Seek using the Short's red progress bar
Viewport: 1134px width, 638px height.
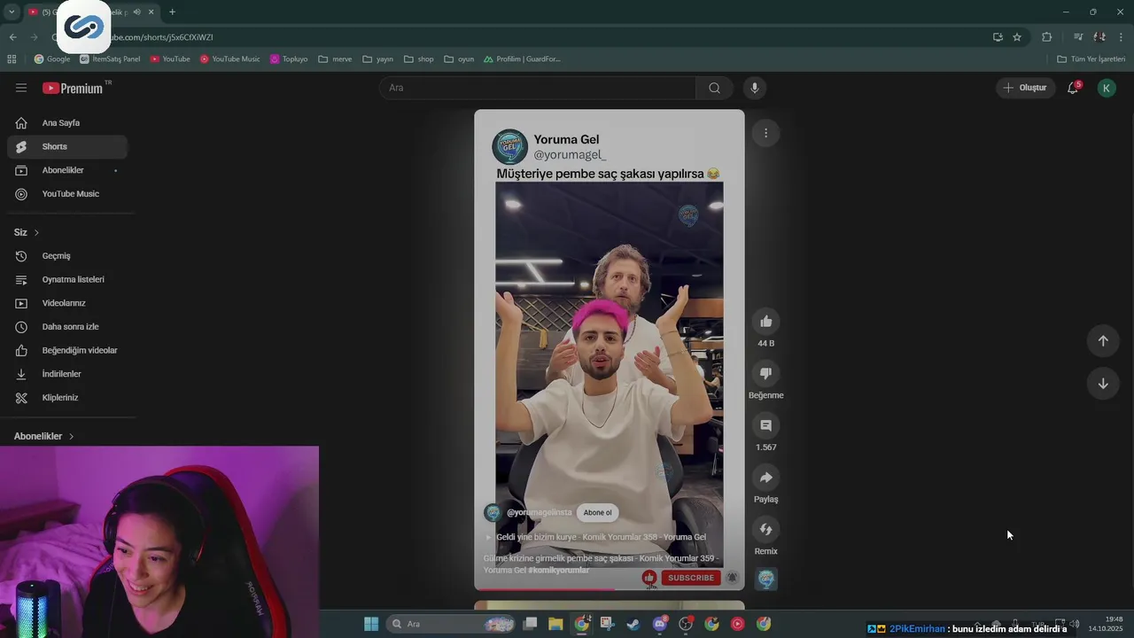pyautogui.click(x=610, y=589)
